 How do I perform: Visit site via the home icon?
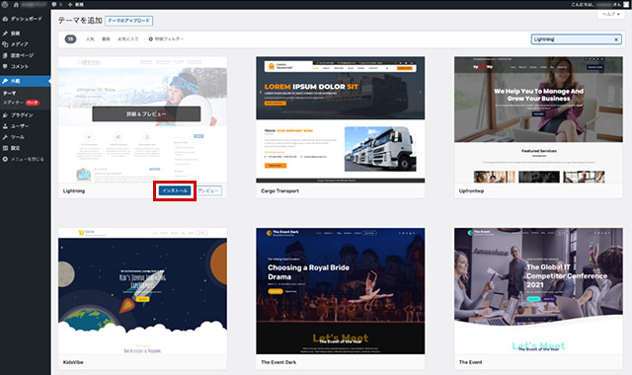point(16,4)
